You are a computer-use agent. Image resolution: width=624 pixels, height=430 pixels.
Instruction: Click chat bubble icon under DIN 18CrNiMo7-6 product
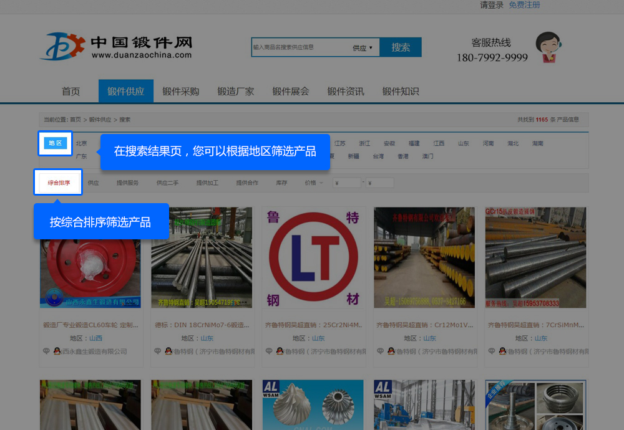tap(158, 351)
